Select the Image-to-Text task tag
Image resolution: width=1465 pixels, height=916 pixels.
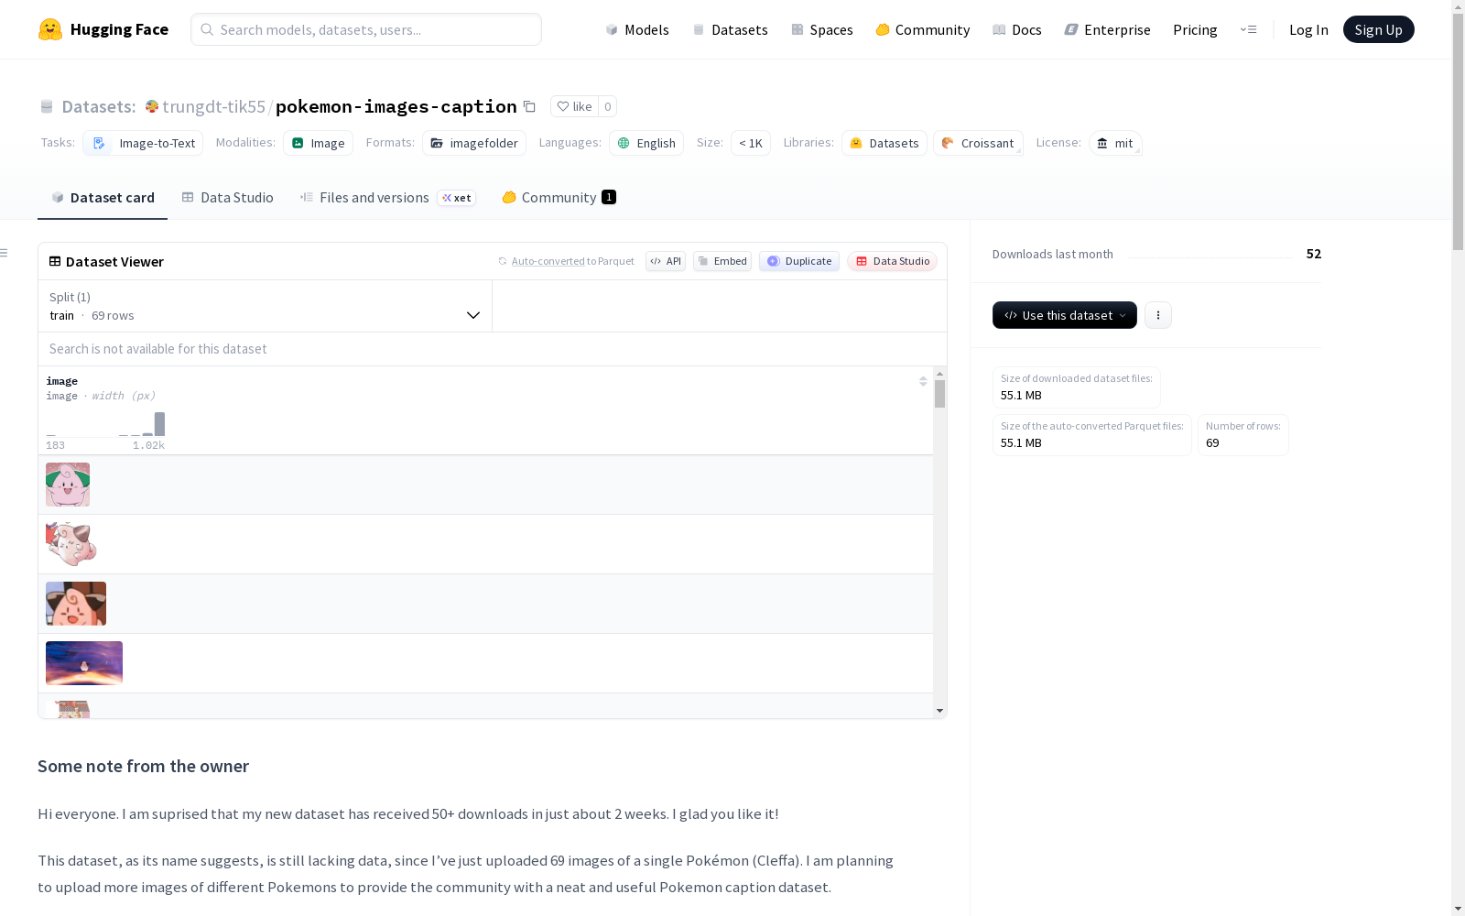pos(143,143)
